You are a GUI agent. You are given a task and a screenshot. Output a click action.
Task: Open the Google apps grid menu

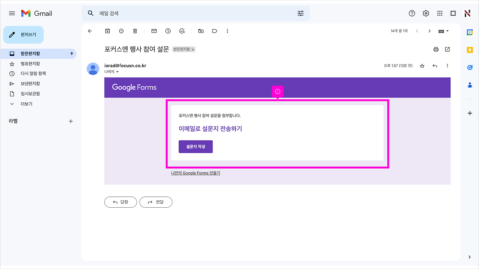(x=440, y=13)
